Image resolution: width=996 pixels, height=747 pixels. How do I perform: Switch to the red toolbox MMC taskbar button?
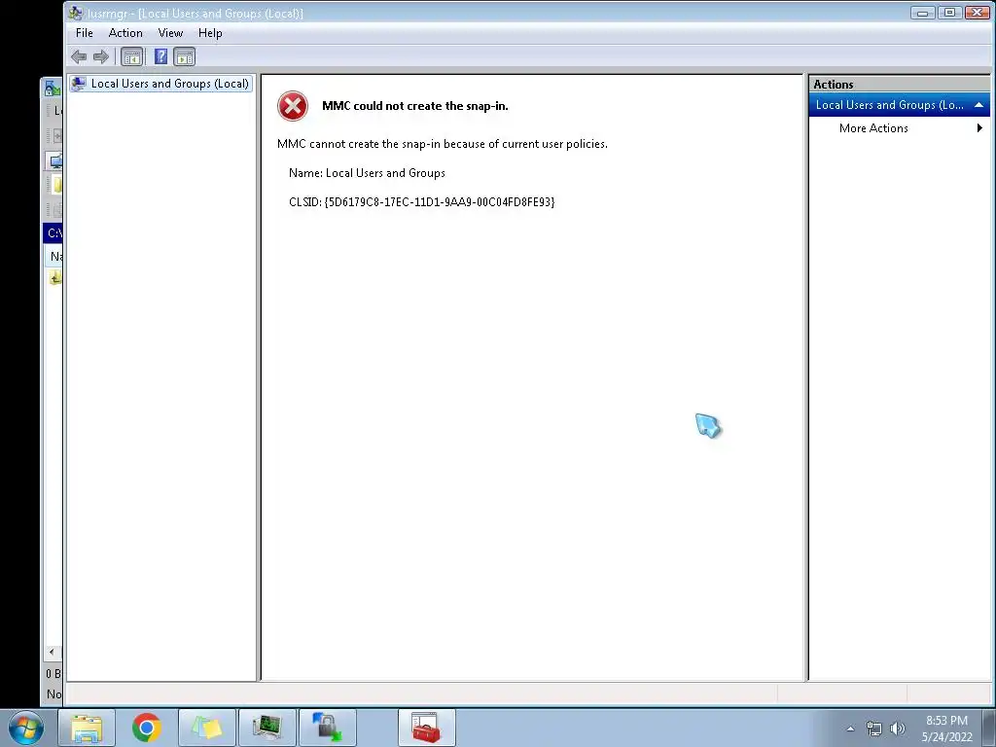click(427, 728)
